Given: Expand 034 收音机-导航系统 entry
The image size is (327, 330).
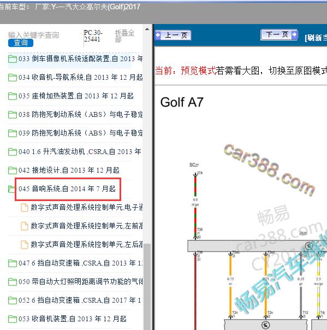Looking at the screenshot, I should click(81, 77).
